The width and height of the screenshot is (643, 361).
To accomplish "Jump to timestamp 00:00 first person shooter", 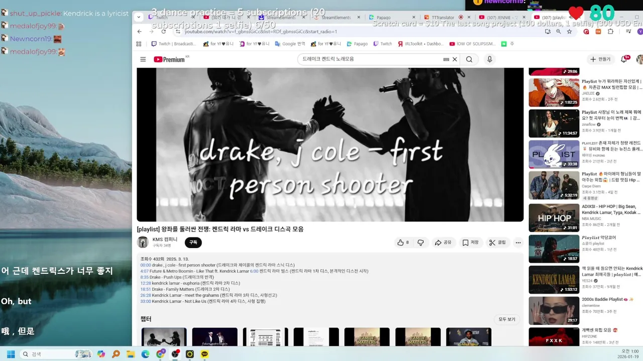I will (146, 265).
